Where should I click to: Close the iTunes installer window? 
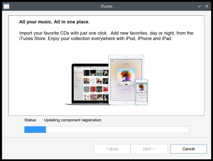click(x=207, y=6)
